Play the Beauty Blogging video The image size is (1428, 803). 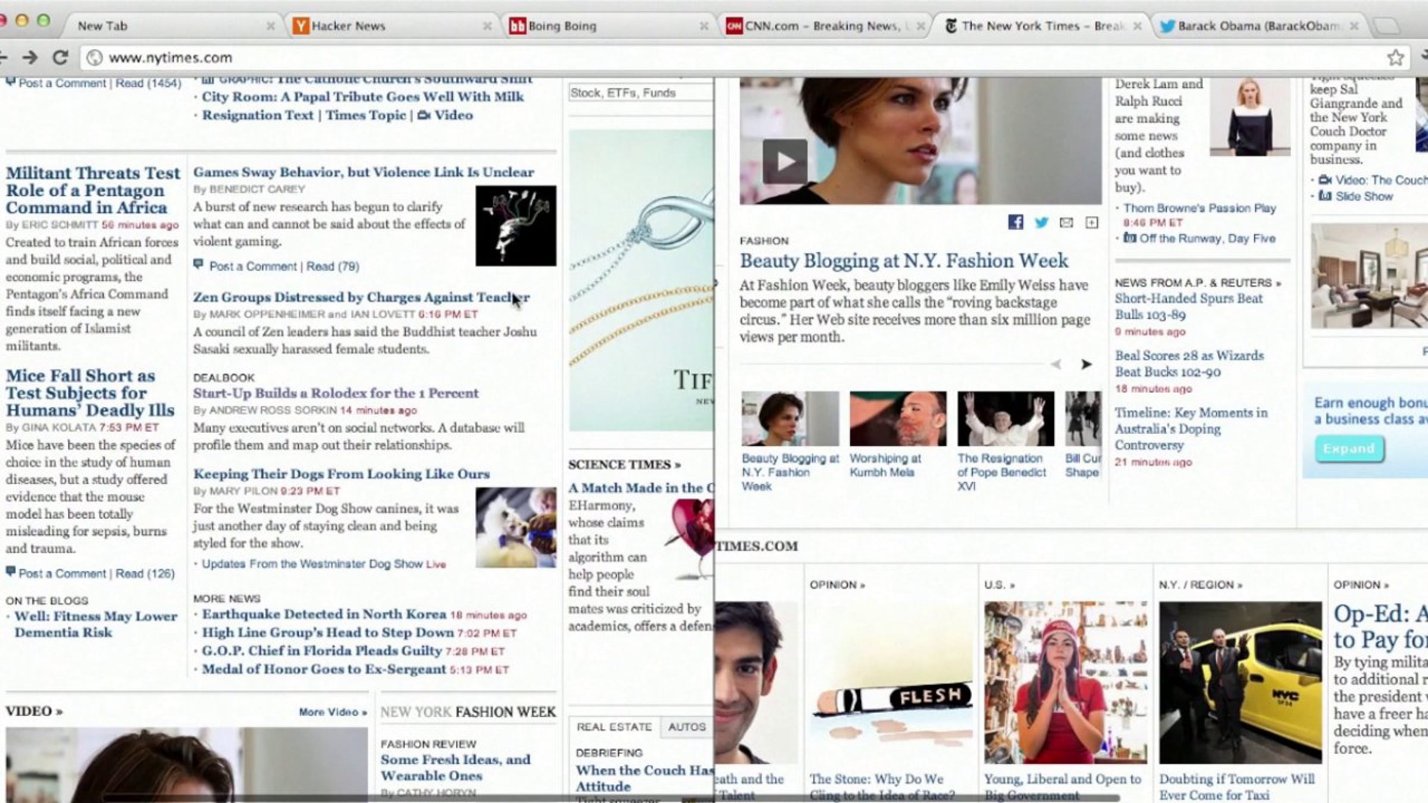(785, 161)
